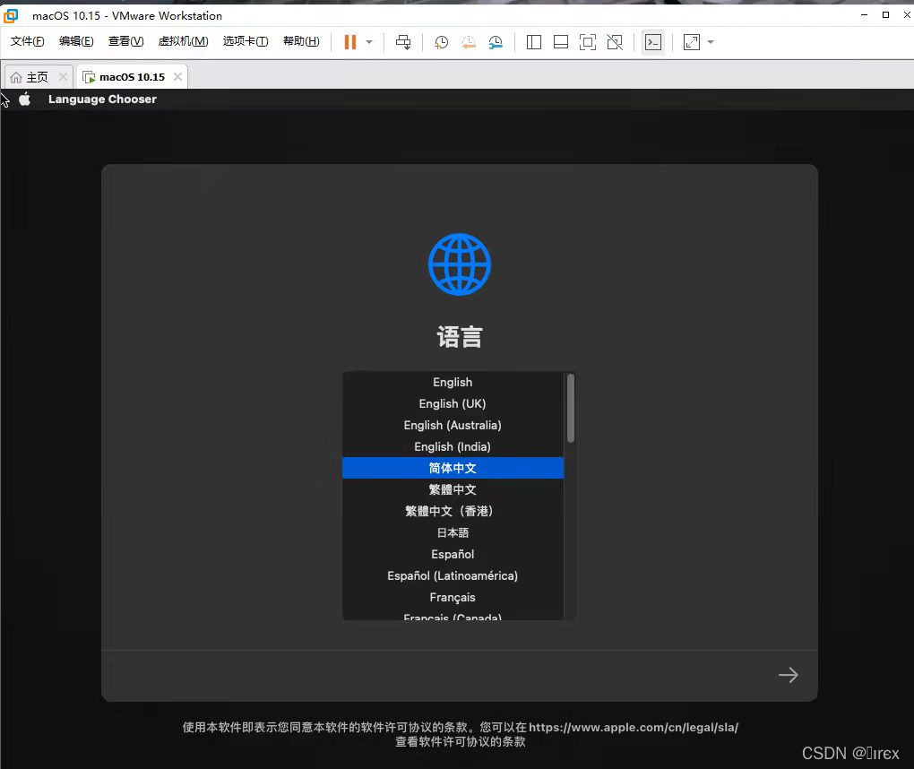Open the 帮助(H) menu
Image resolution: width=914 pixels, height=769 pixels.
coord(301,41)
